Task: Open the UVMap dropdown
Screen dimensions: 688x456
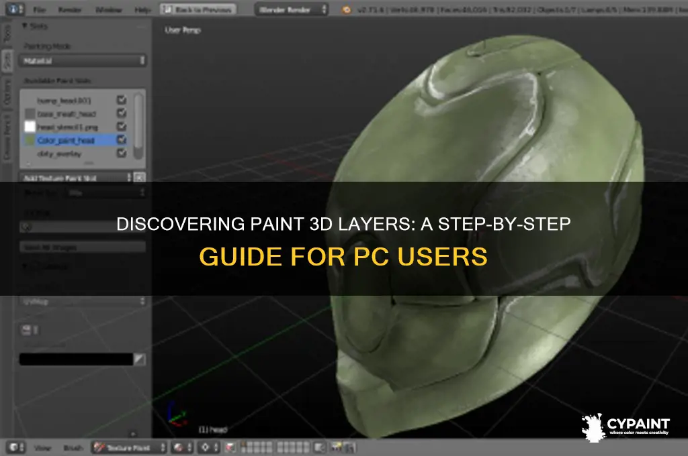Action: pyautogui.click(x=83, y=301)
